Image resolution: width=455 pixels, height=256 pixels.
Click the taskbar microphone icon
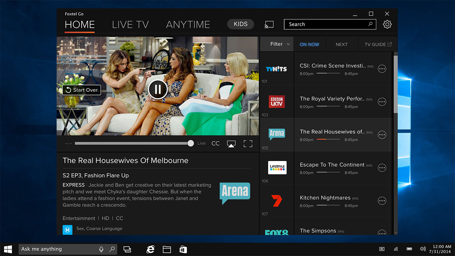click(x=101, y=249)
